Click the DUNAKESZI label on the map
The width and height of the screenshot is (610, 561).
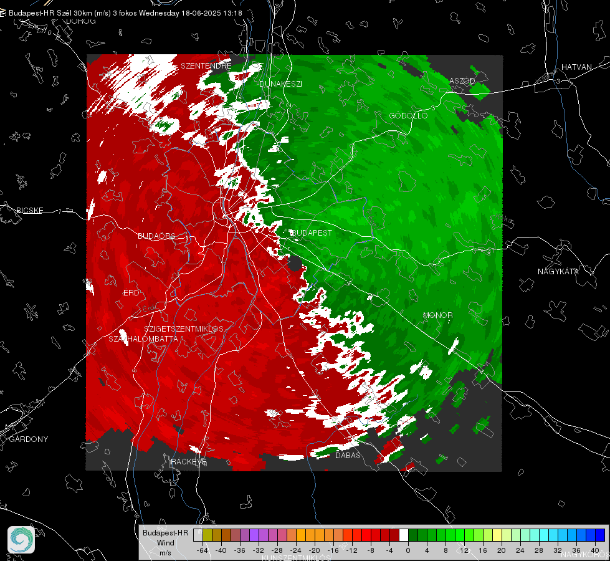coord(280,84)
